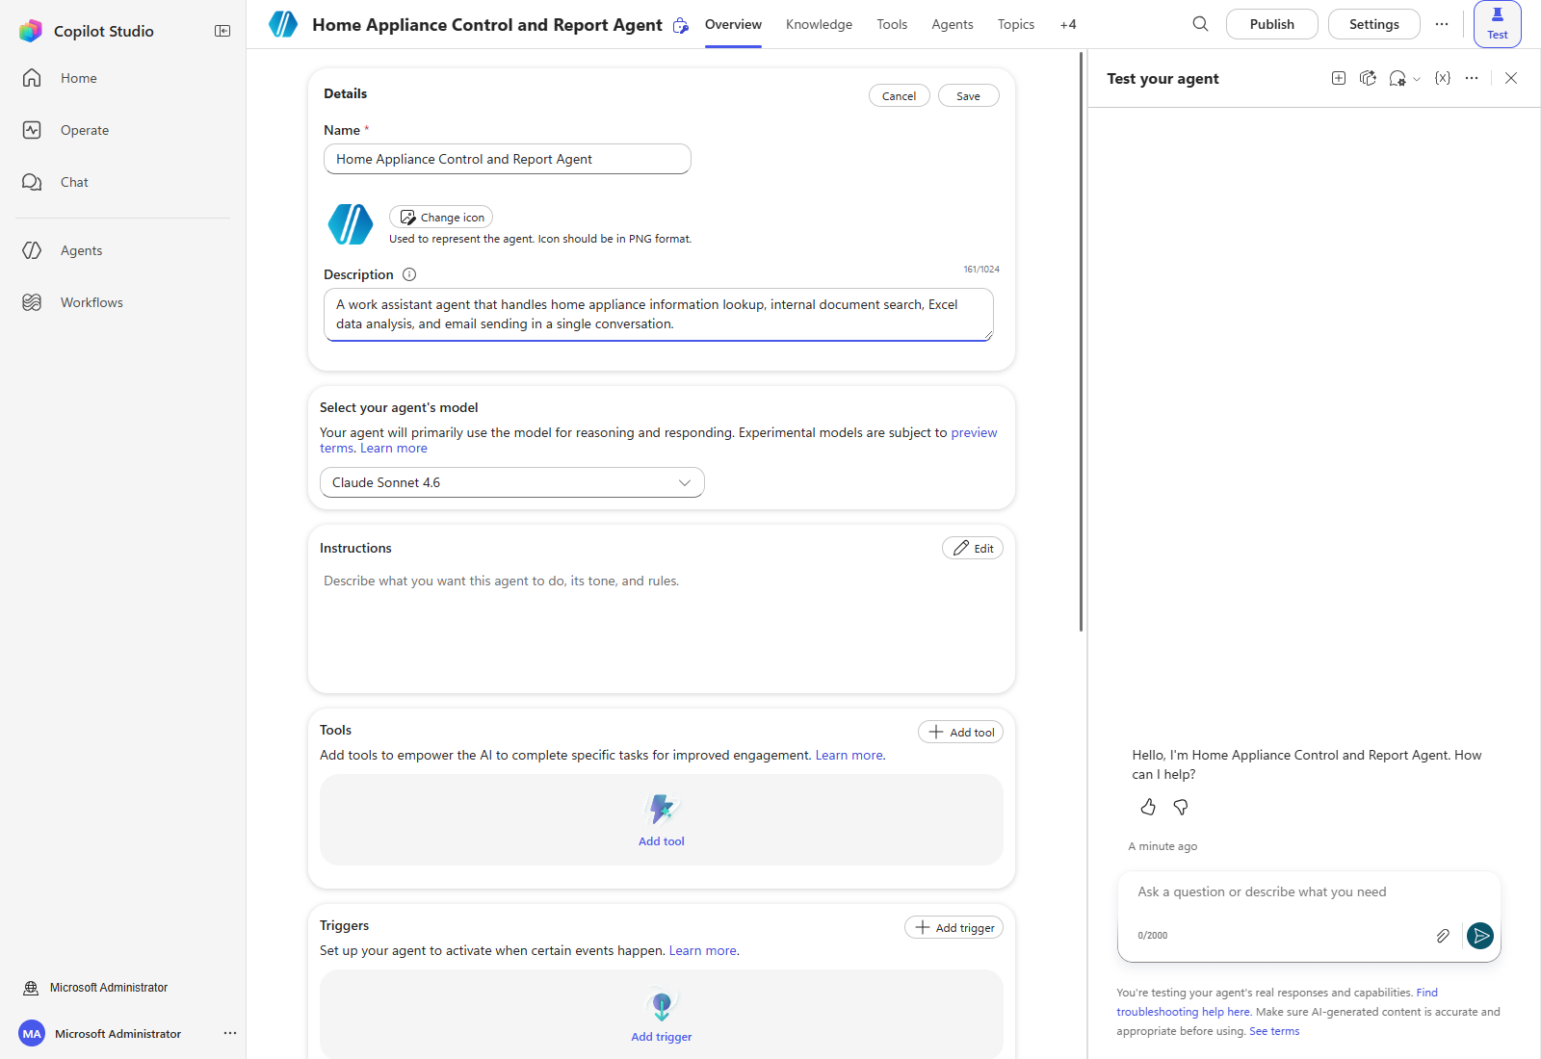Click the Ask a question chat input
The image size is (1541, 1059).
tap(1309, 892)
